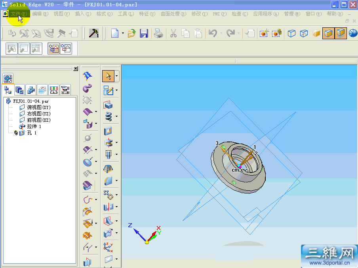Select 前视图(XZ) reference plane
Screen dimensions: 358x268
point(39,120)
